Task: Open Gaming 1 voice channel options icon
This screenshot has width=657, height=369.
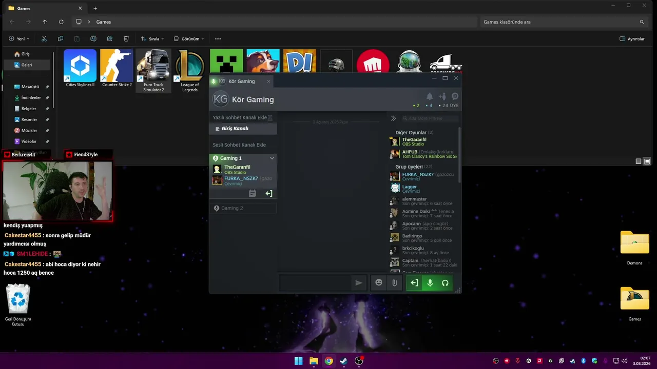Action: 252,193
